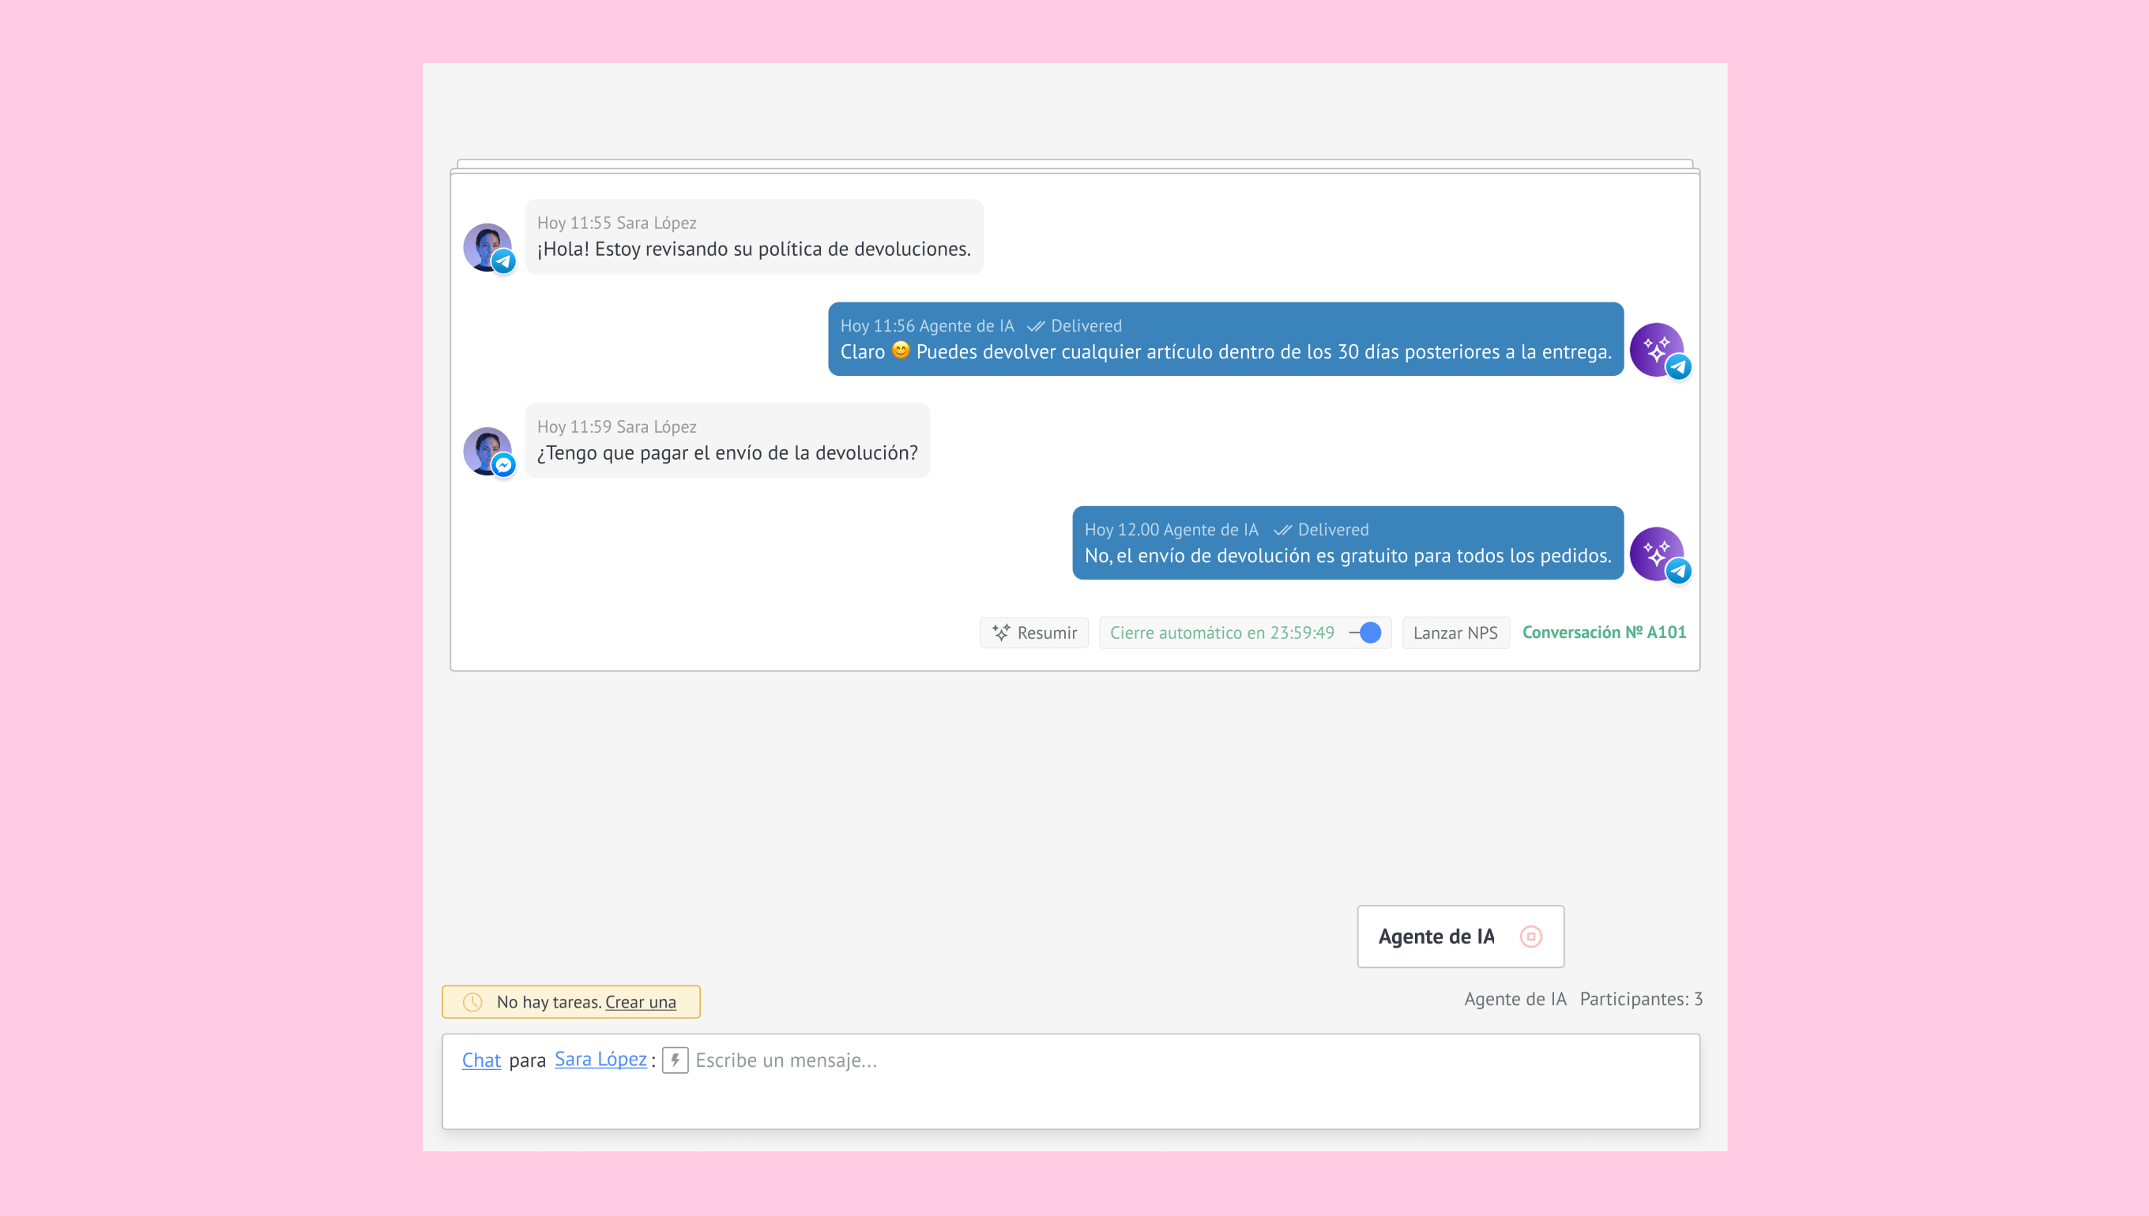Click the sparkle icon on the Resumir button

tap(1001, 632)
